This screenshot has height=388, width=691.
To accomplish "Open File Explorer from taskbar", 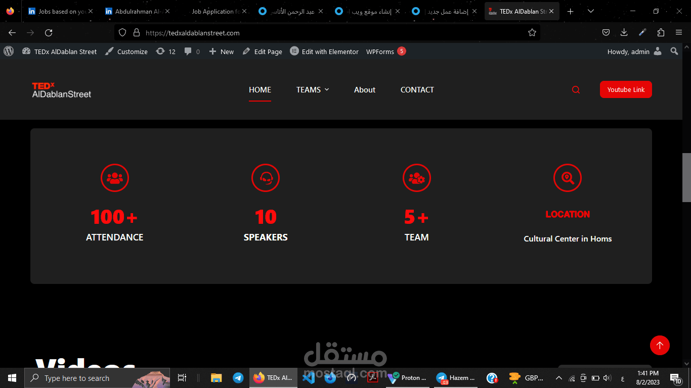I will tap(217, 378).
